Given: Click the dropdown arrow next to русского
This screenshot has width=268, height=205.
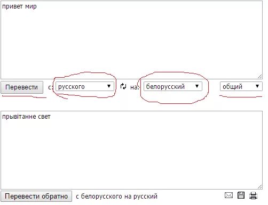Looking at the screenshot, I should (x=109, y=86).
